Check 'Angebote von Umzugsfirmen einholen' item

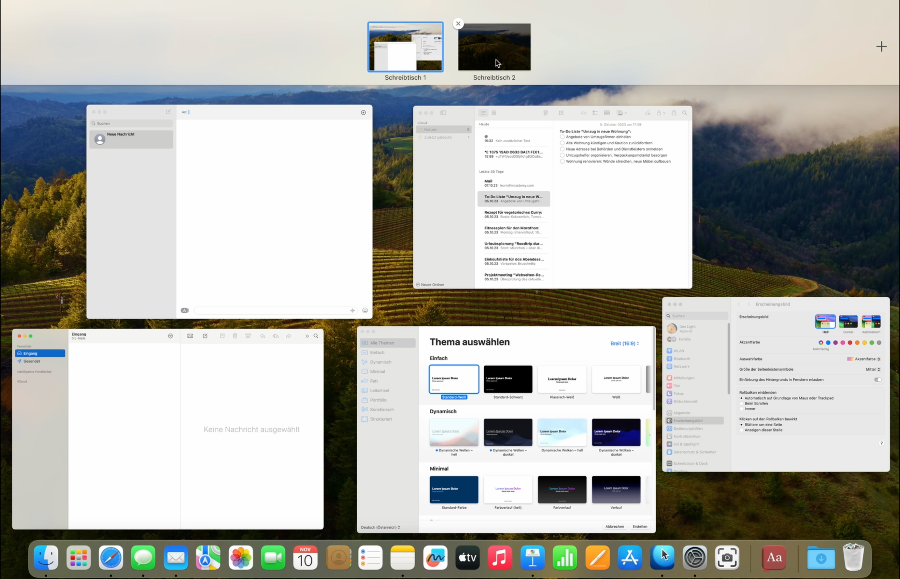pyautogui.click(x=562, y=137)
